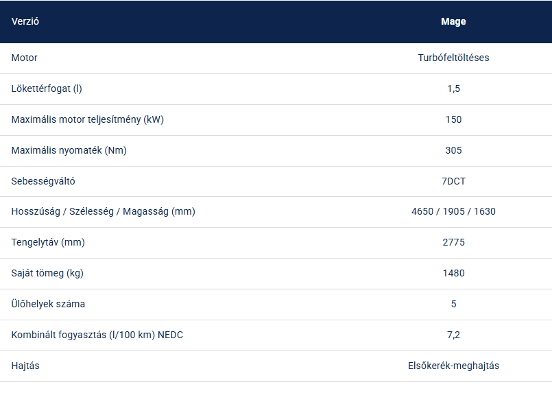Click the 1480 weight value

[453, 273]
